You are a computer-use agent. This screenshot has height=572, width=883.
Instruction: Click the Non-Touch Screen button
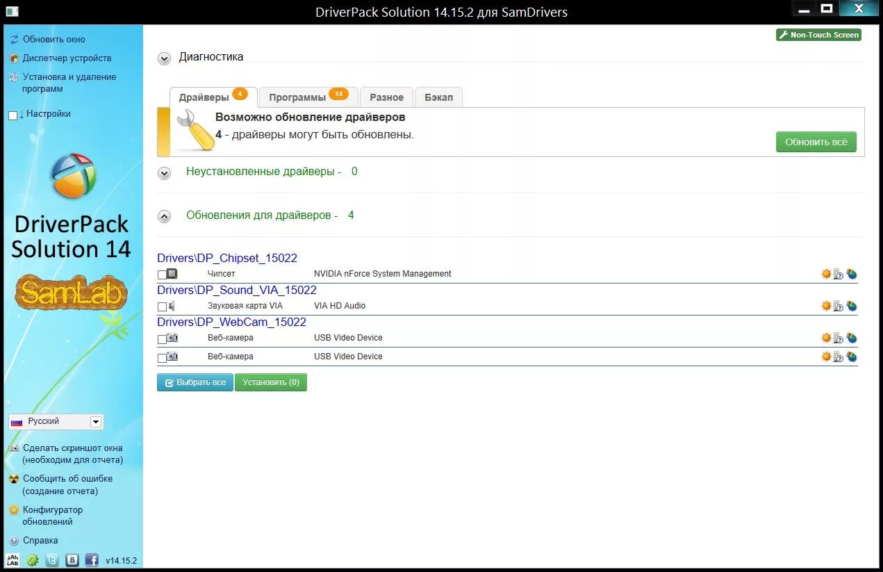[x=818, y=35]
